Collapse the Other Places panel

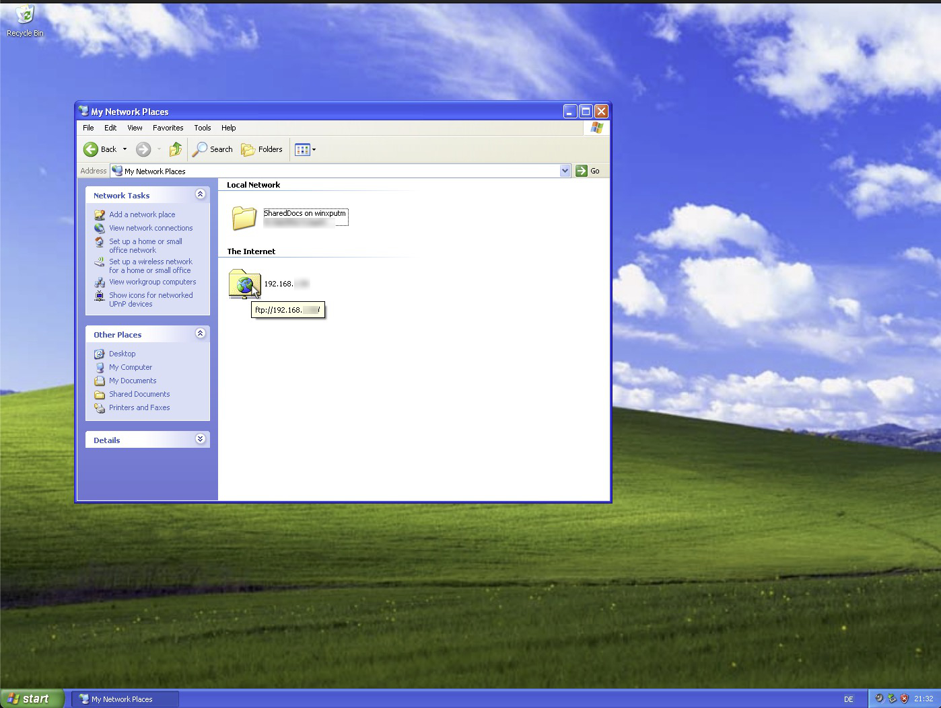click(200, 333)
